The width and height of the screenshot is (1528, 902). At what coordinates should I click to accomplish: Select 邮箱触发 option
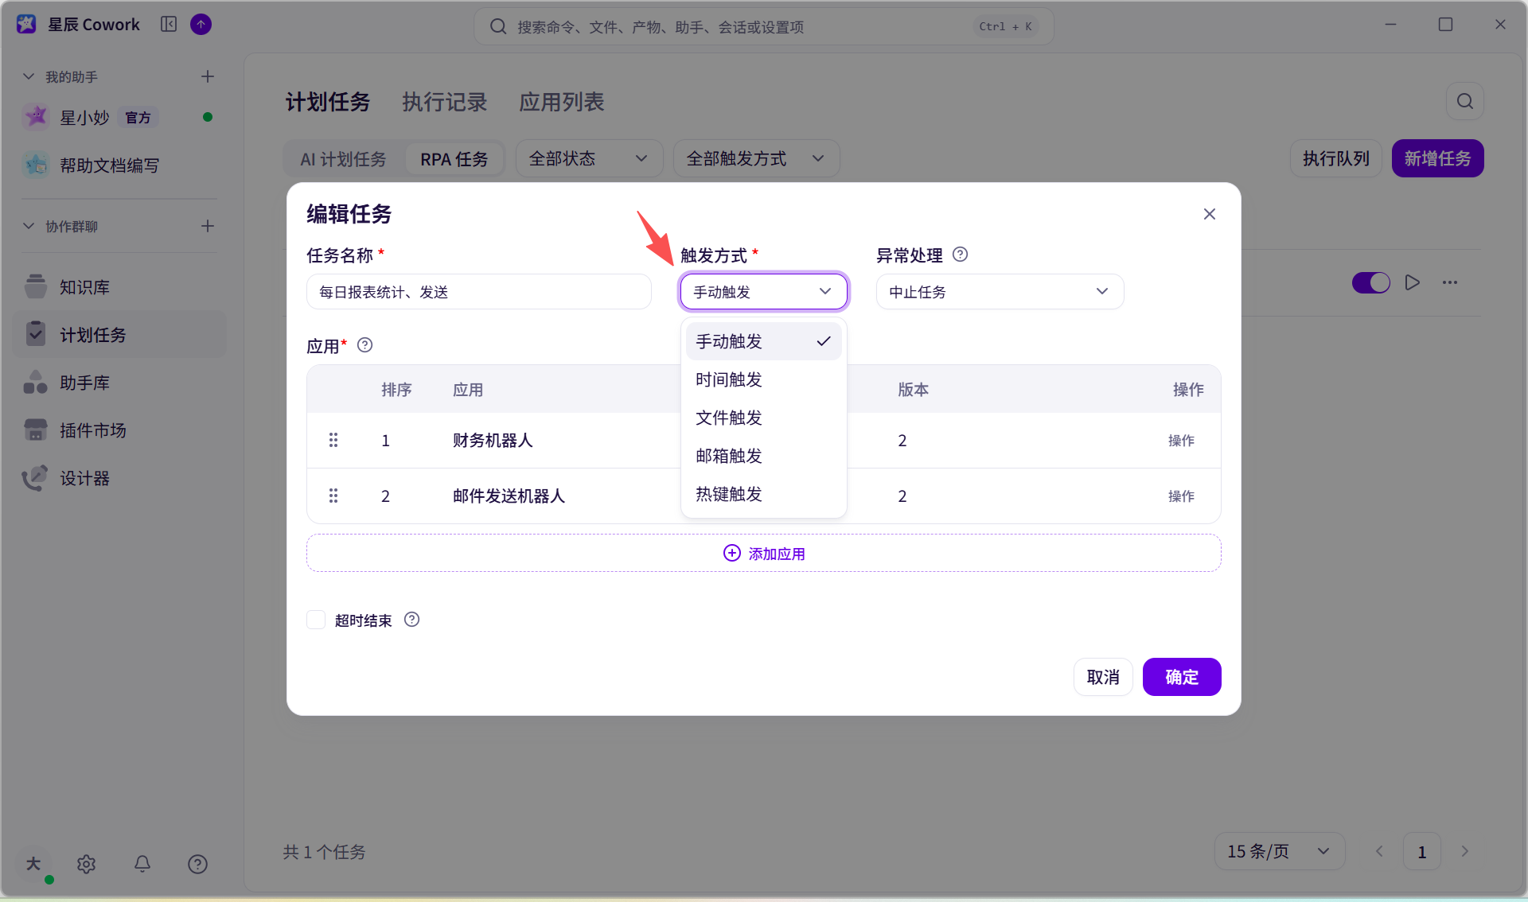(x=764, y=456)
